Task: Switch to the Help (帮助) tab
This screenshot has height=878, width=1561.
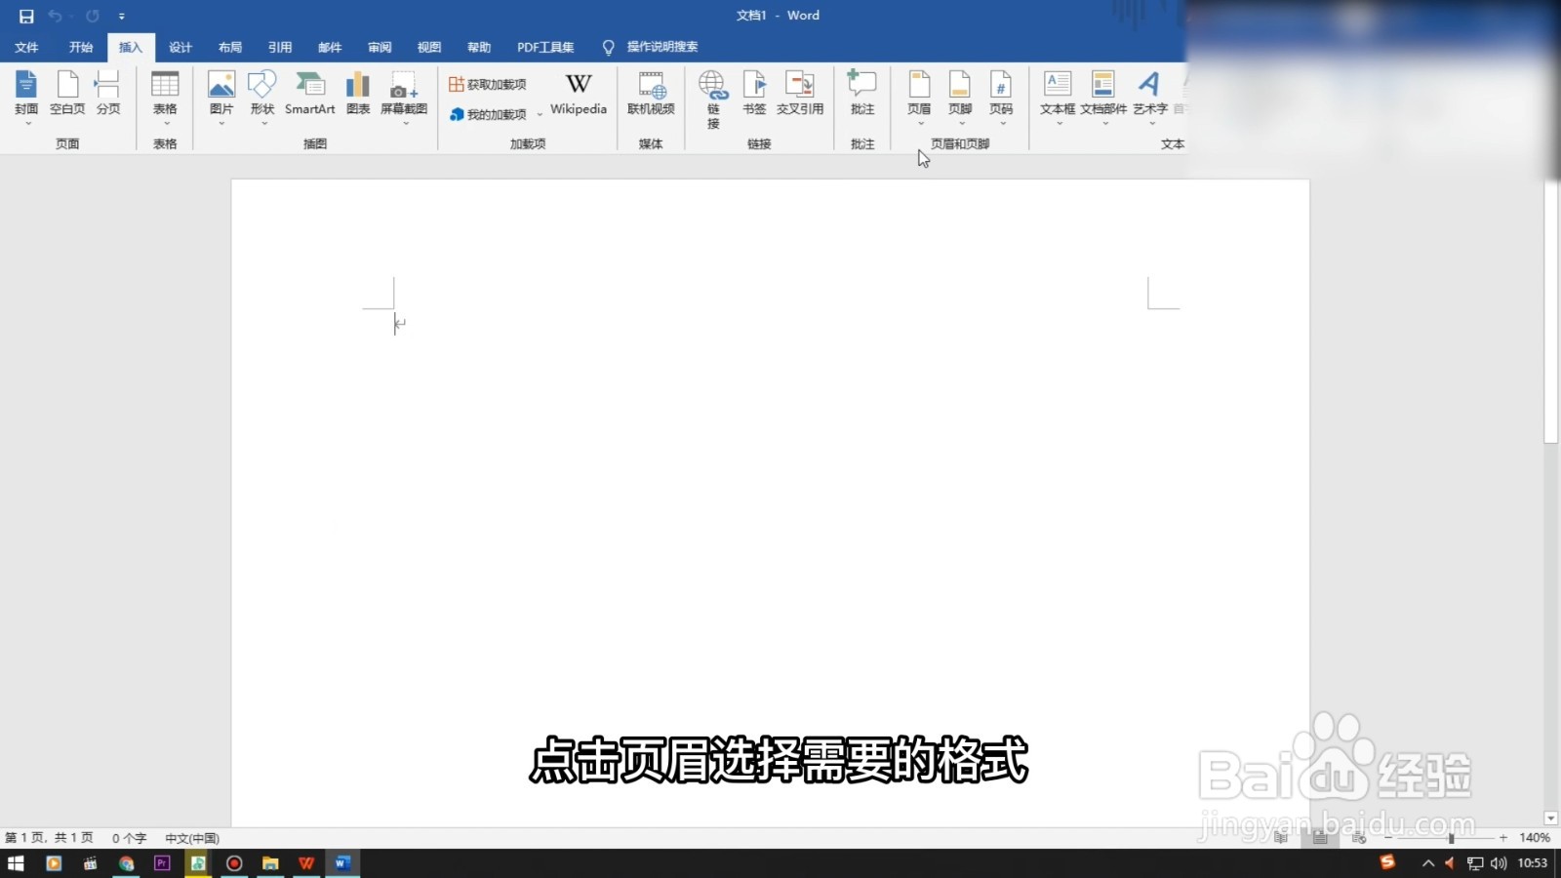Action: click(479, 47)
